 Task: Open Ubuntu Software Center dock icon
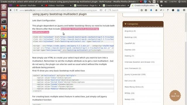[x=4, y=77]
